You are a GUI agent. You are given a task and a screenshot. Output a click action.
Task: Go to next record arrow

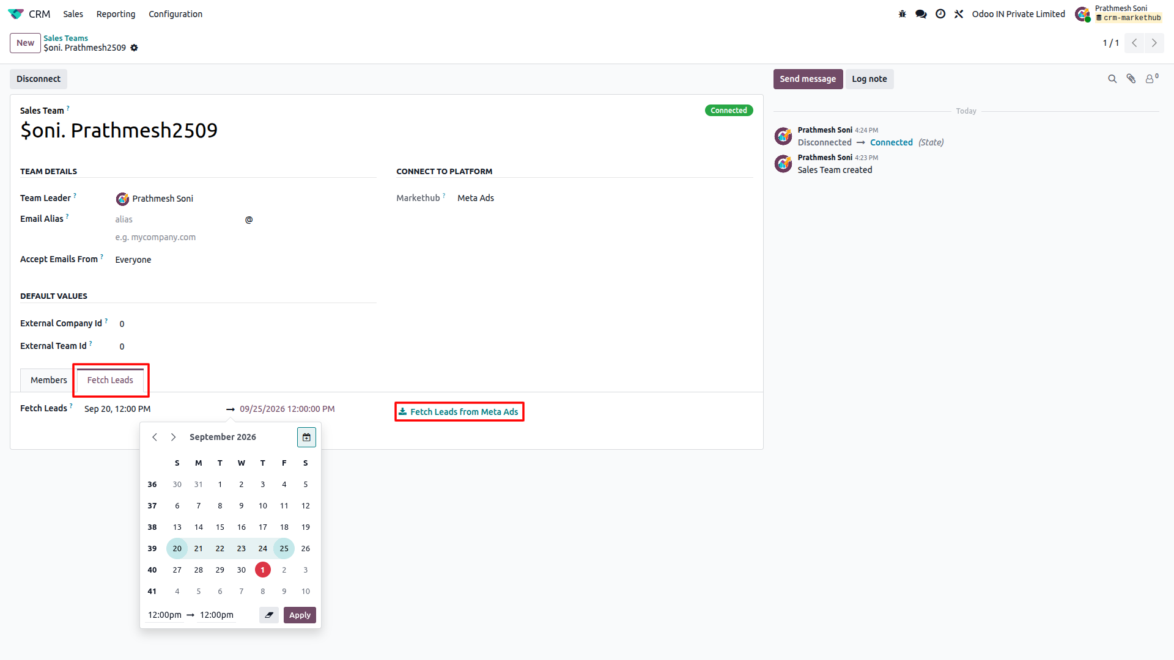coord(1154,43)
